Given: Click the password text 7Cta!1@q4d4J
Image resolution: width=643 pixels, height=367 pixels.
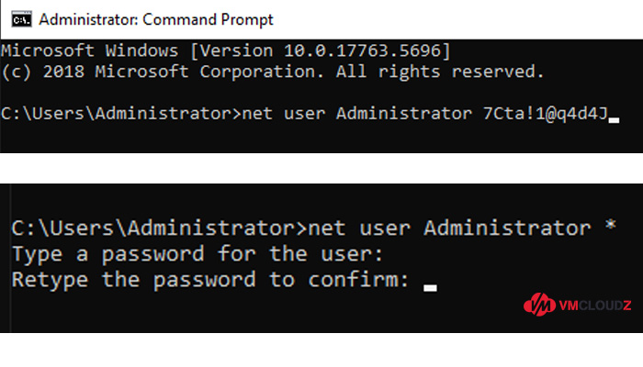Looking at the screenshot, I should click(546, 114).
